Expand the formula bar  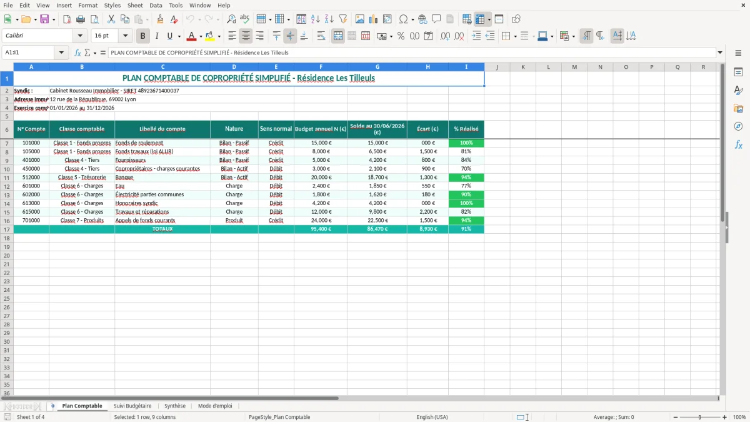click(x=720, y=53)
